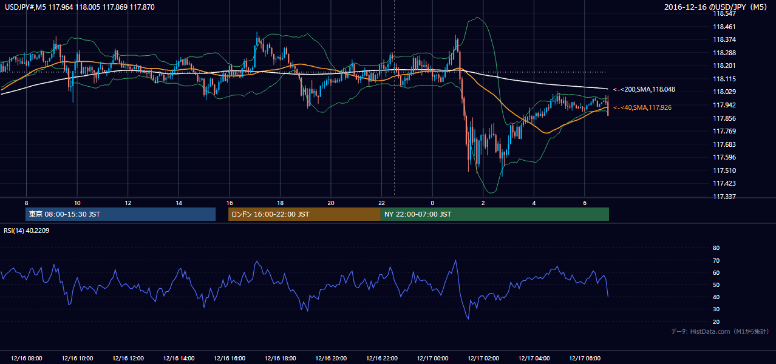Click the hour label 16 on time axis
The height and width of the screenshot is (364, 776).
pyautogui.click(x=230, y=203)
